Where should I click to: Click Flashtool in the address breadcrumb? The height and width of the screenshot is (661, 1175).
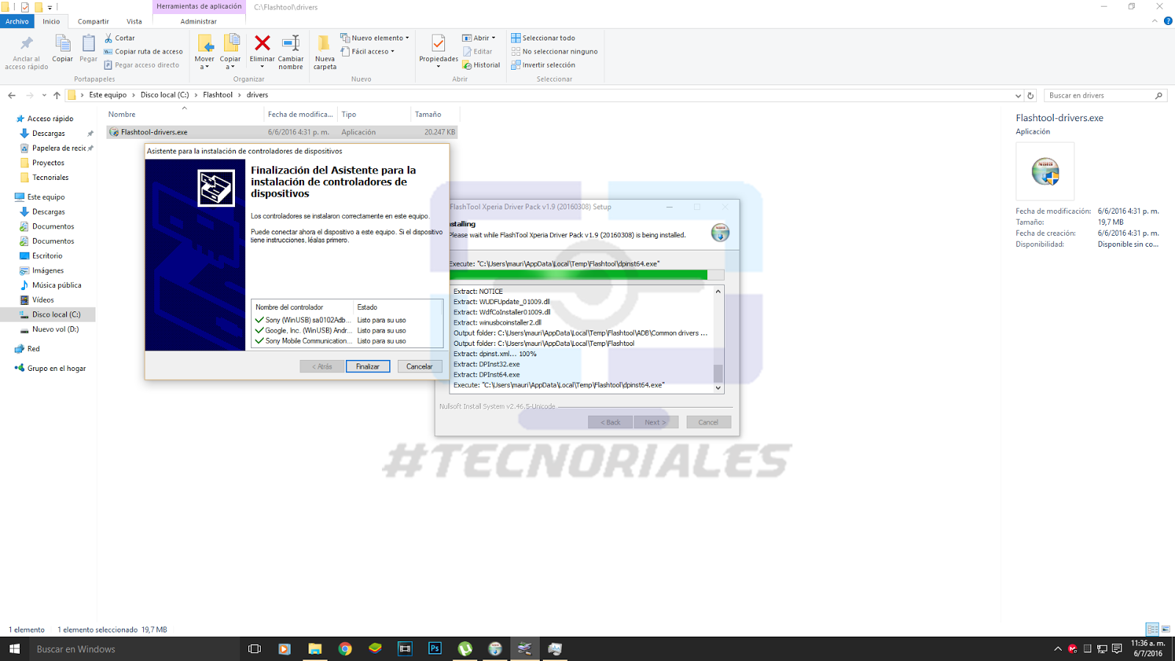217,95
